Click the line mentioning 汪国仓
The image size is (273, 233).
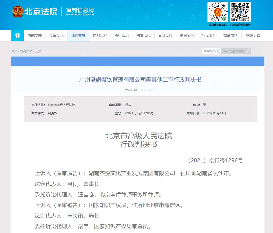click(98, 195)
